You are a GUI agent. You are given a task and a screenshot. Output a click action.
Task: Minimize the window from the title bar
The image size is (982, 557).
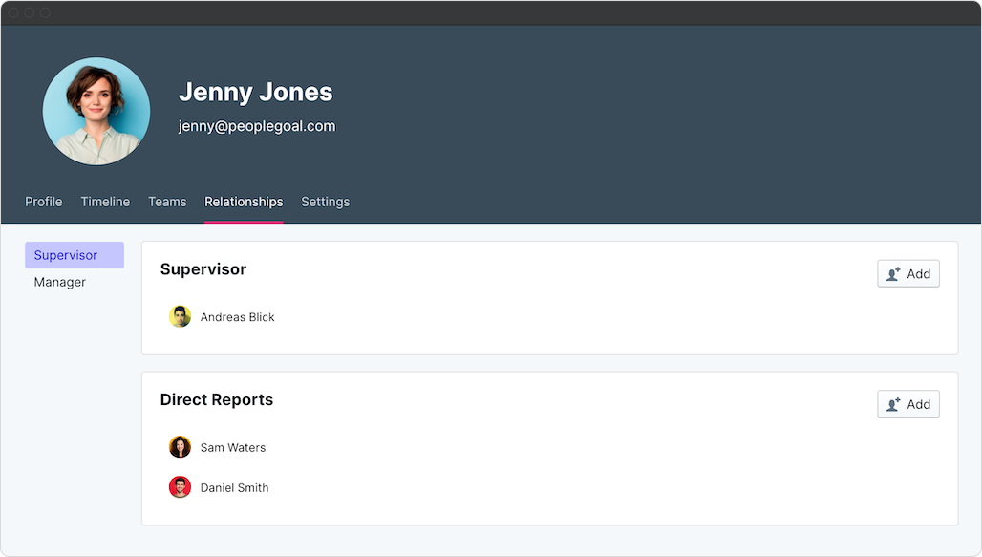30,13
